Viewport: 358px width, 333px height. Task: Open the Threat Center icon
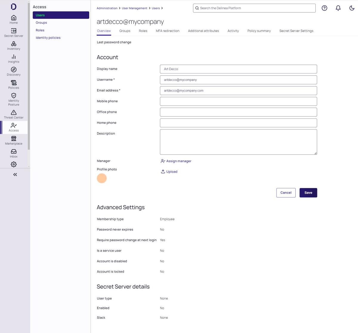(13, 114)
